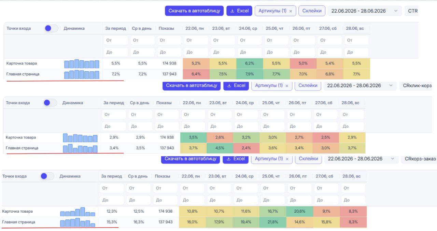This screenshot has width=437, height=231.
Task: Focus the От field under За период in CTR table
Action: click(116, 40)
